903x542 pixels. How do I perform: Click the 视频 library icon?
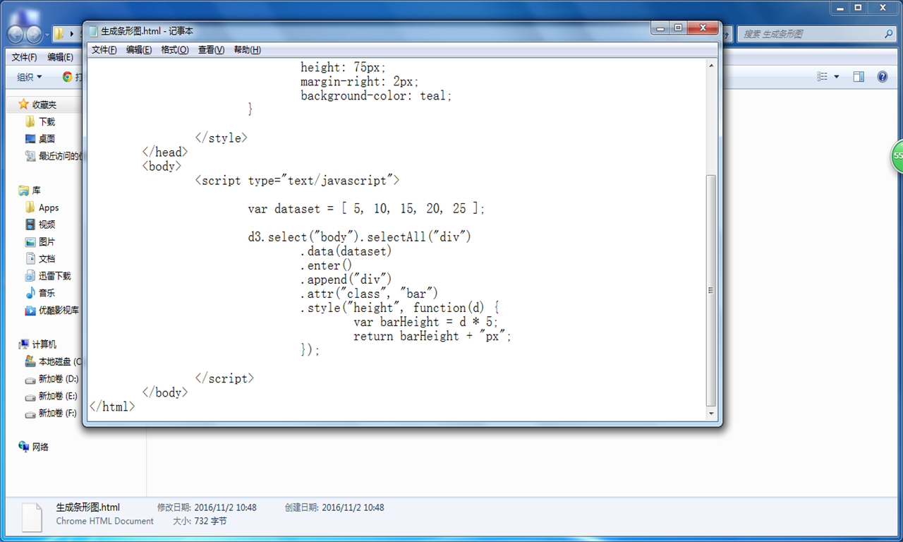30,224
